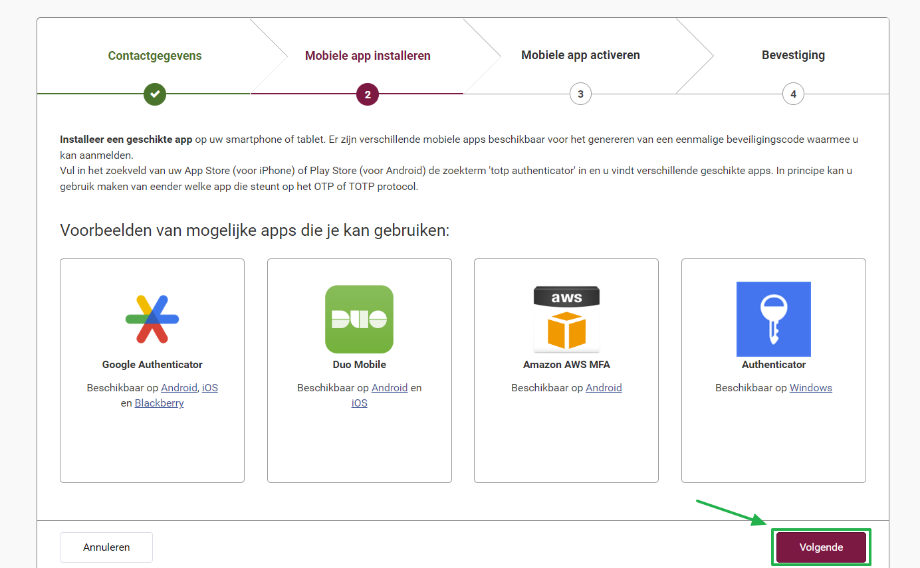Switch to the Mobiele app activeren step
This screenshot has height=568, width=920.
[x=580, y=55]
